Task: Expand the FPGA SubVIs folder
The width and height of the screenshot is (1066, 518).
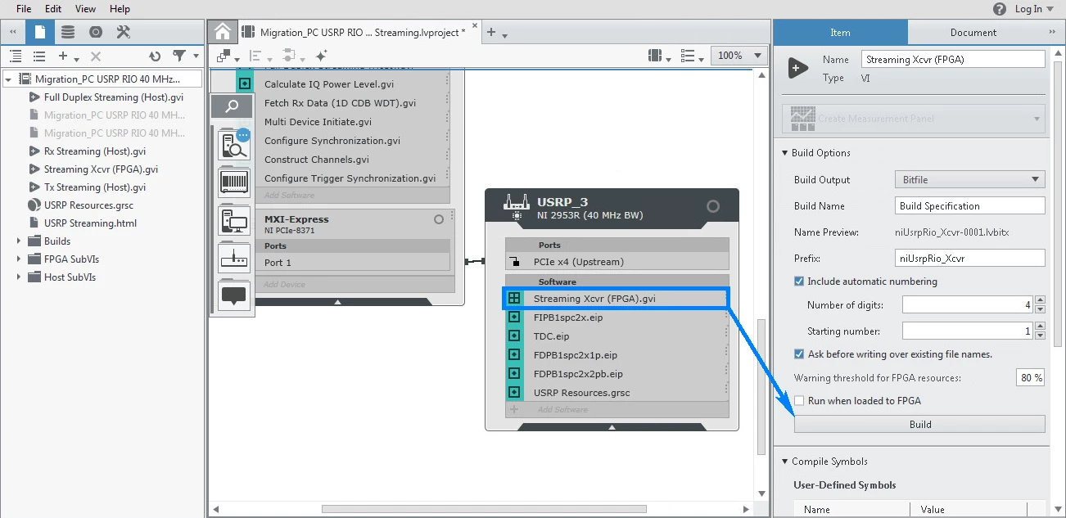Action: [19, 259]
